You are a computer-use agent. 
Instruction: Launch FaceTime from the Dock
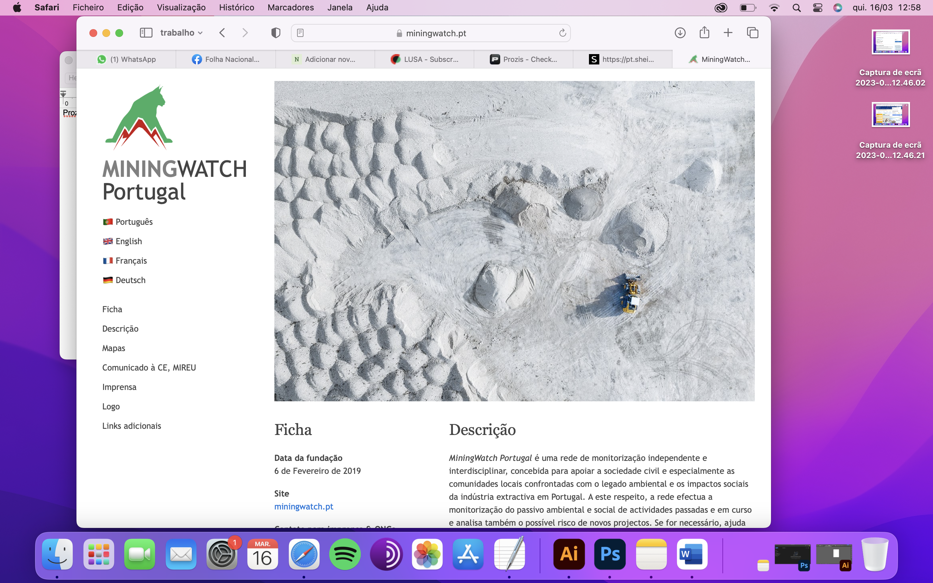coord(140,554)
